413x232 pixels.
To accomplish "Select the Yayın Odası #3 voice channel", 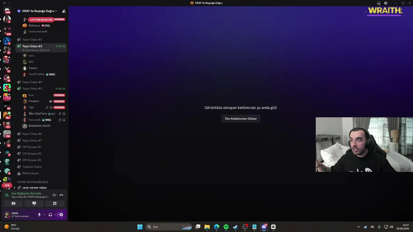I will (x=41, y=47).
